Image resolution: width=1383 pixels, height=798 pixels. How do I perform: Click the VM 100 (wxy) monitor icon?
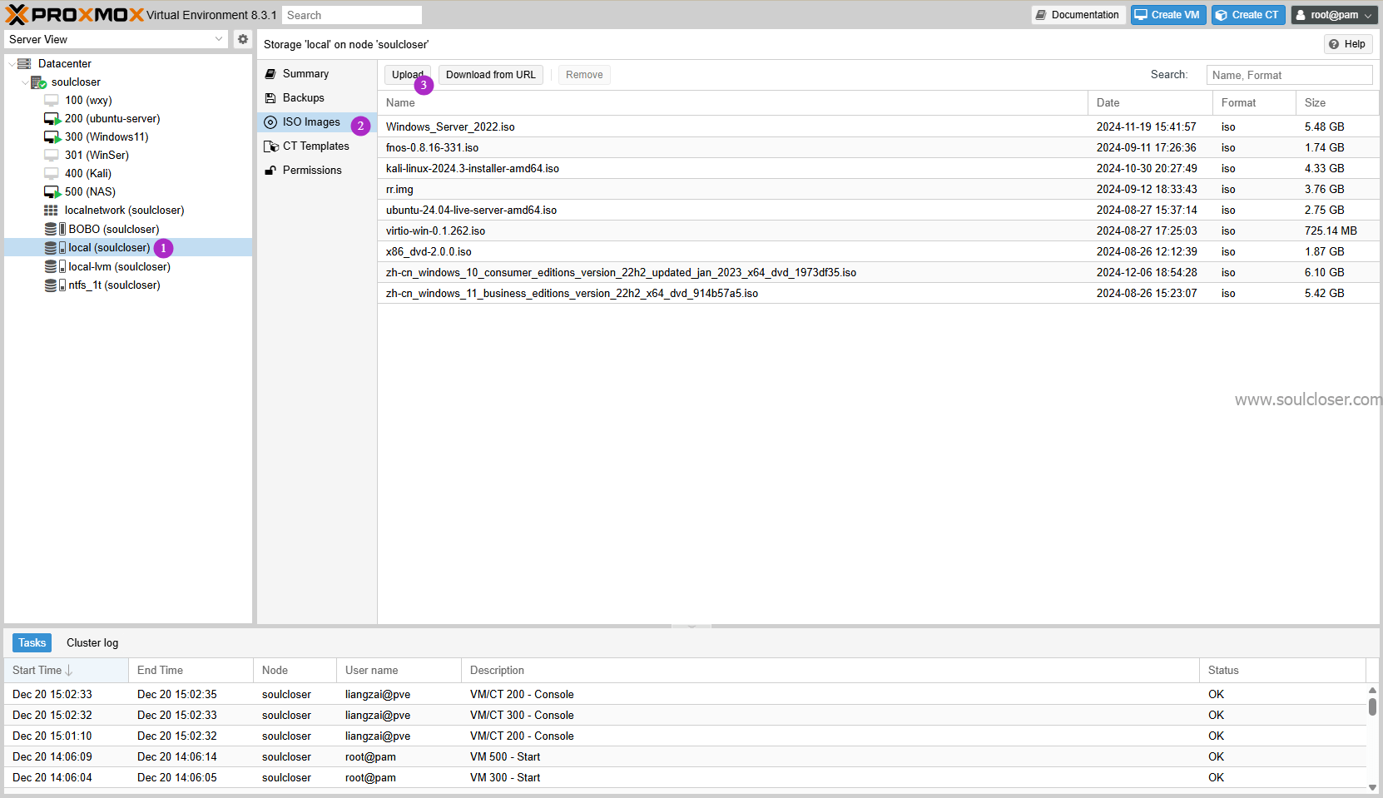[52, 101]
